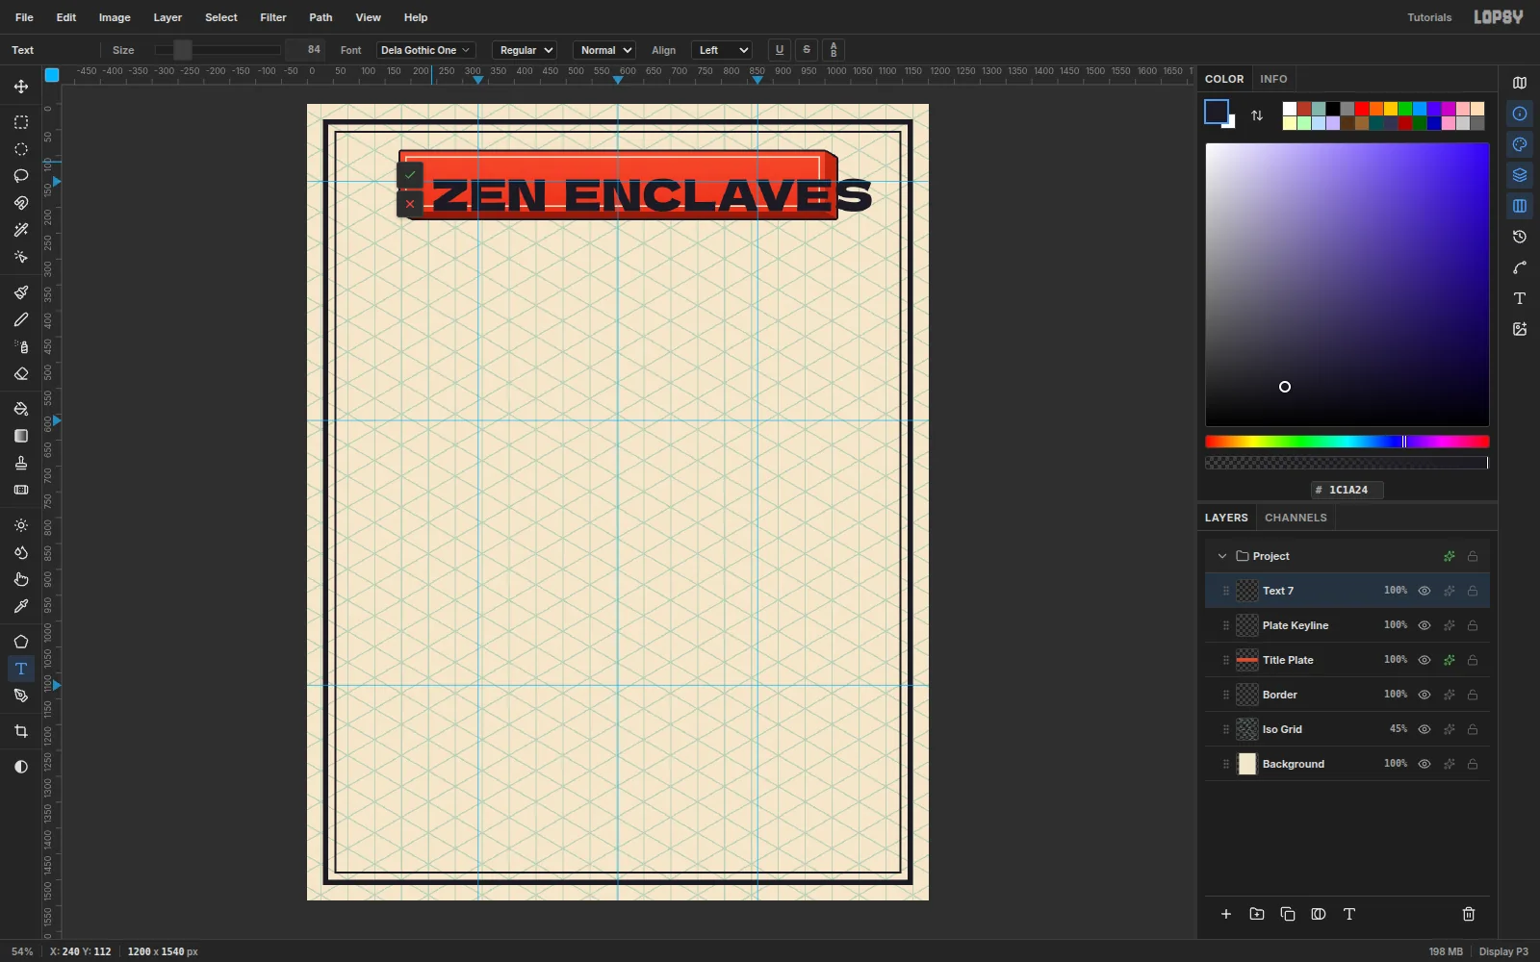Toggle lock on Background layer
The height and width of the screenshot is (962, 1540).
tap(1473, 764)
